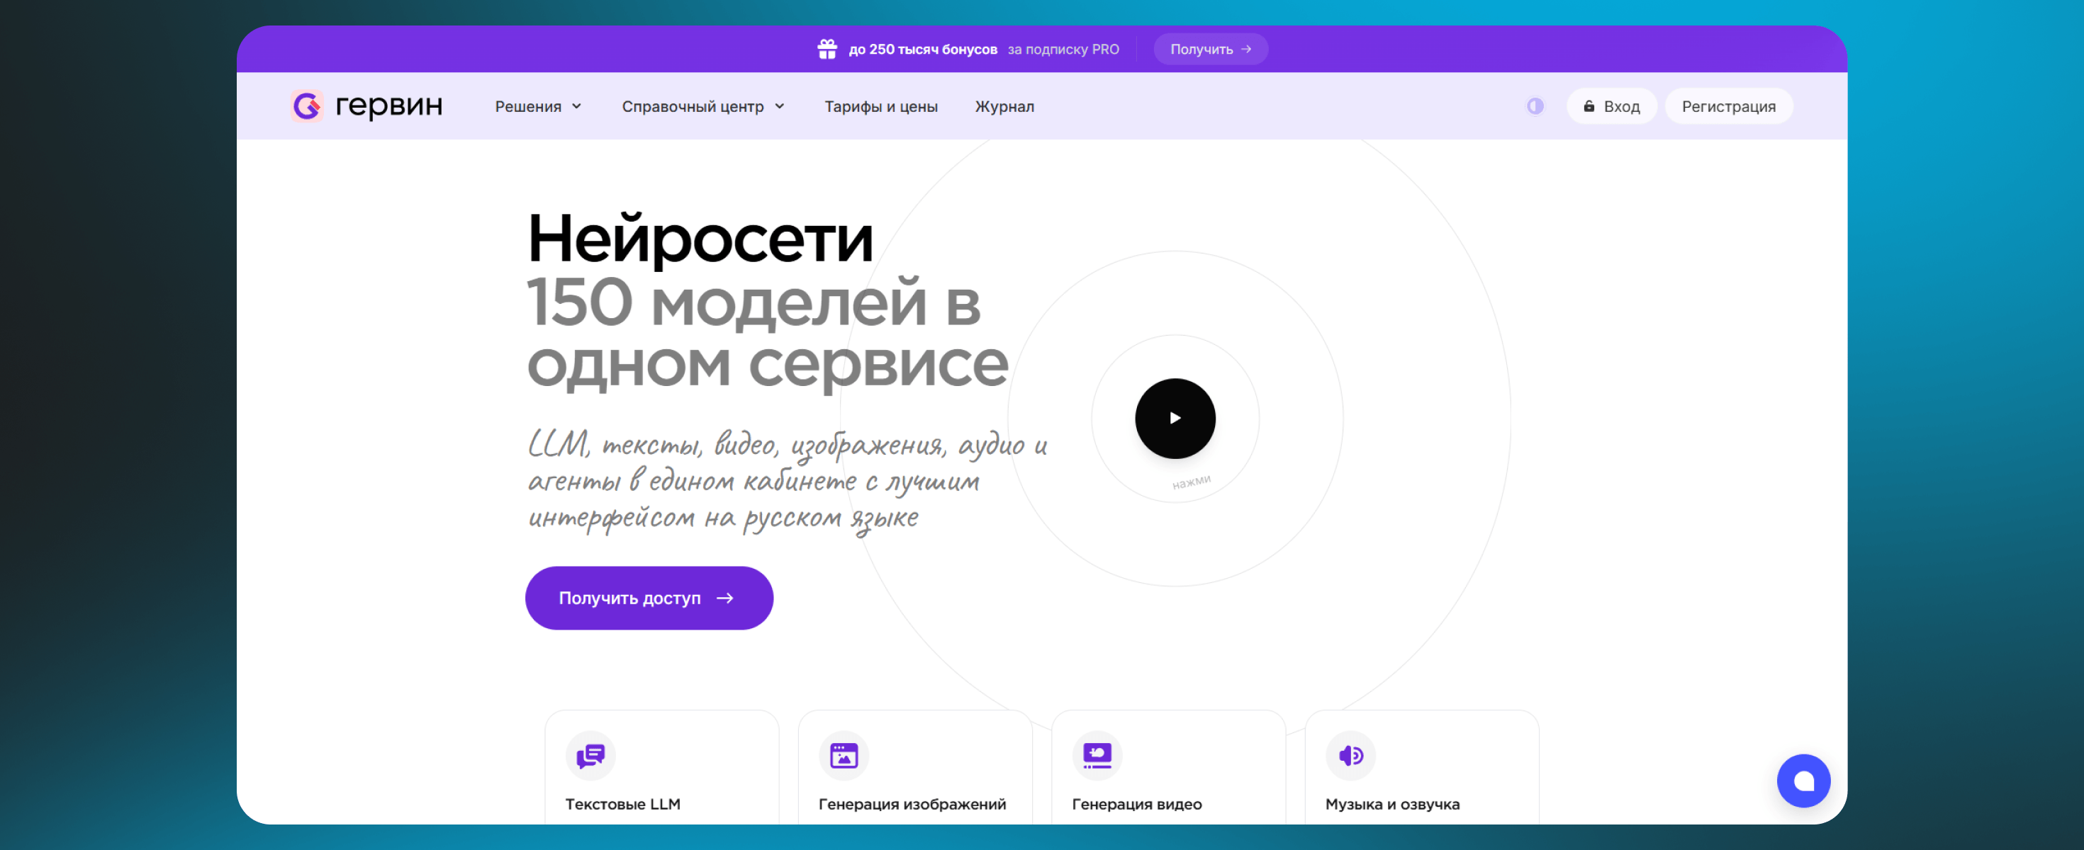
Task: Expand the Справочный центр dropdown
Action: tap(693, 107)
